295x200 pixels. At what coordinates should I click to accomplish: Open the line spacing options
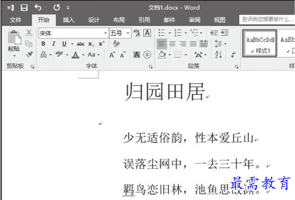[x=220, y=44]
